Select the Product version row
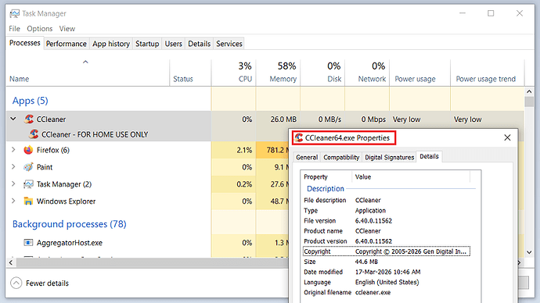The width and height of the screenshot is (540, 303). pos(386,241)
